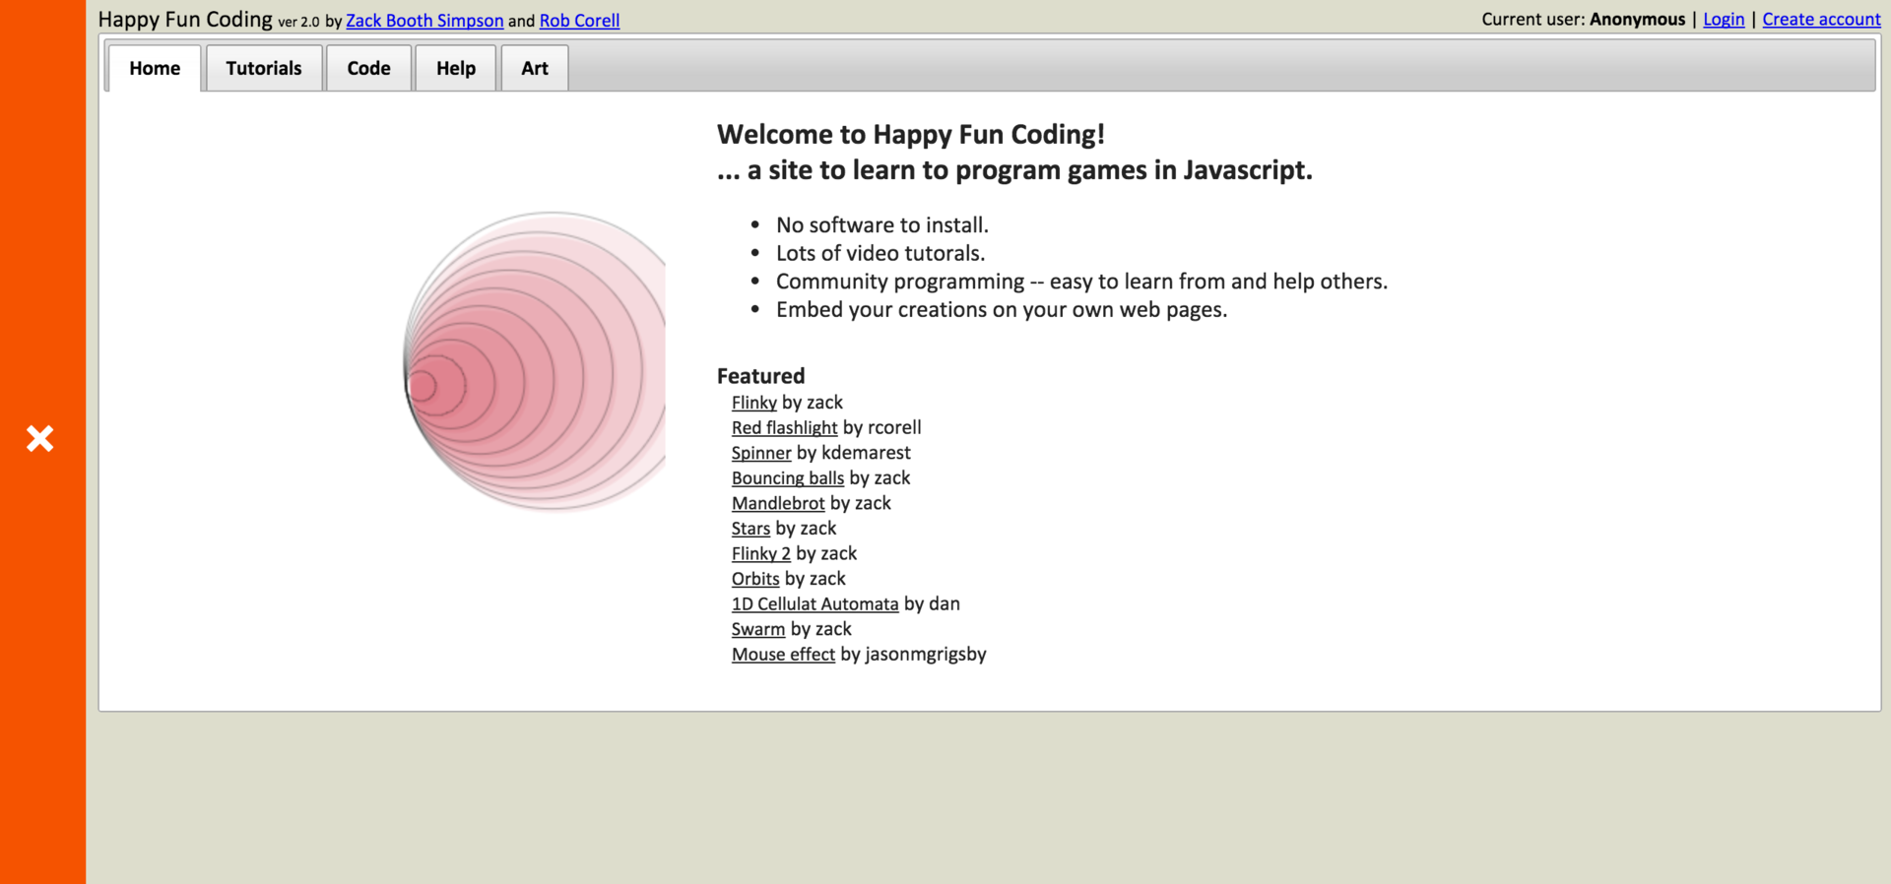The width and height of the screenshot is (1891, 884).
Task: View the Spinner program by kdemarest
Action: coord(761,453)
